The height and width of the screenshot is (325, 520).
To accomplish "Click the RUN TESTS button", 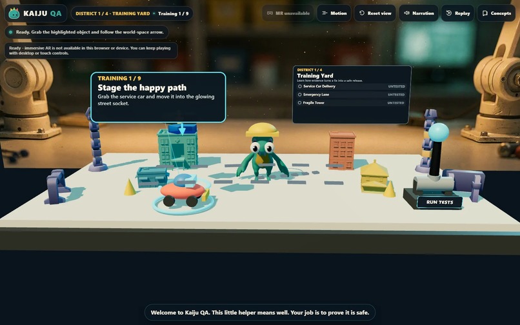I will click(x=439, y=202).
